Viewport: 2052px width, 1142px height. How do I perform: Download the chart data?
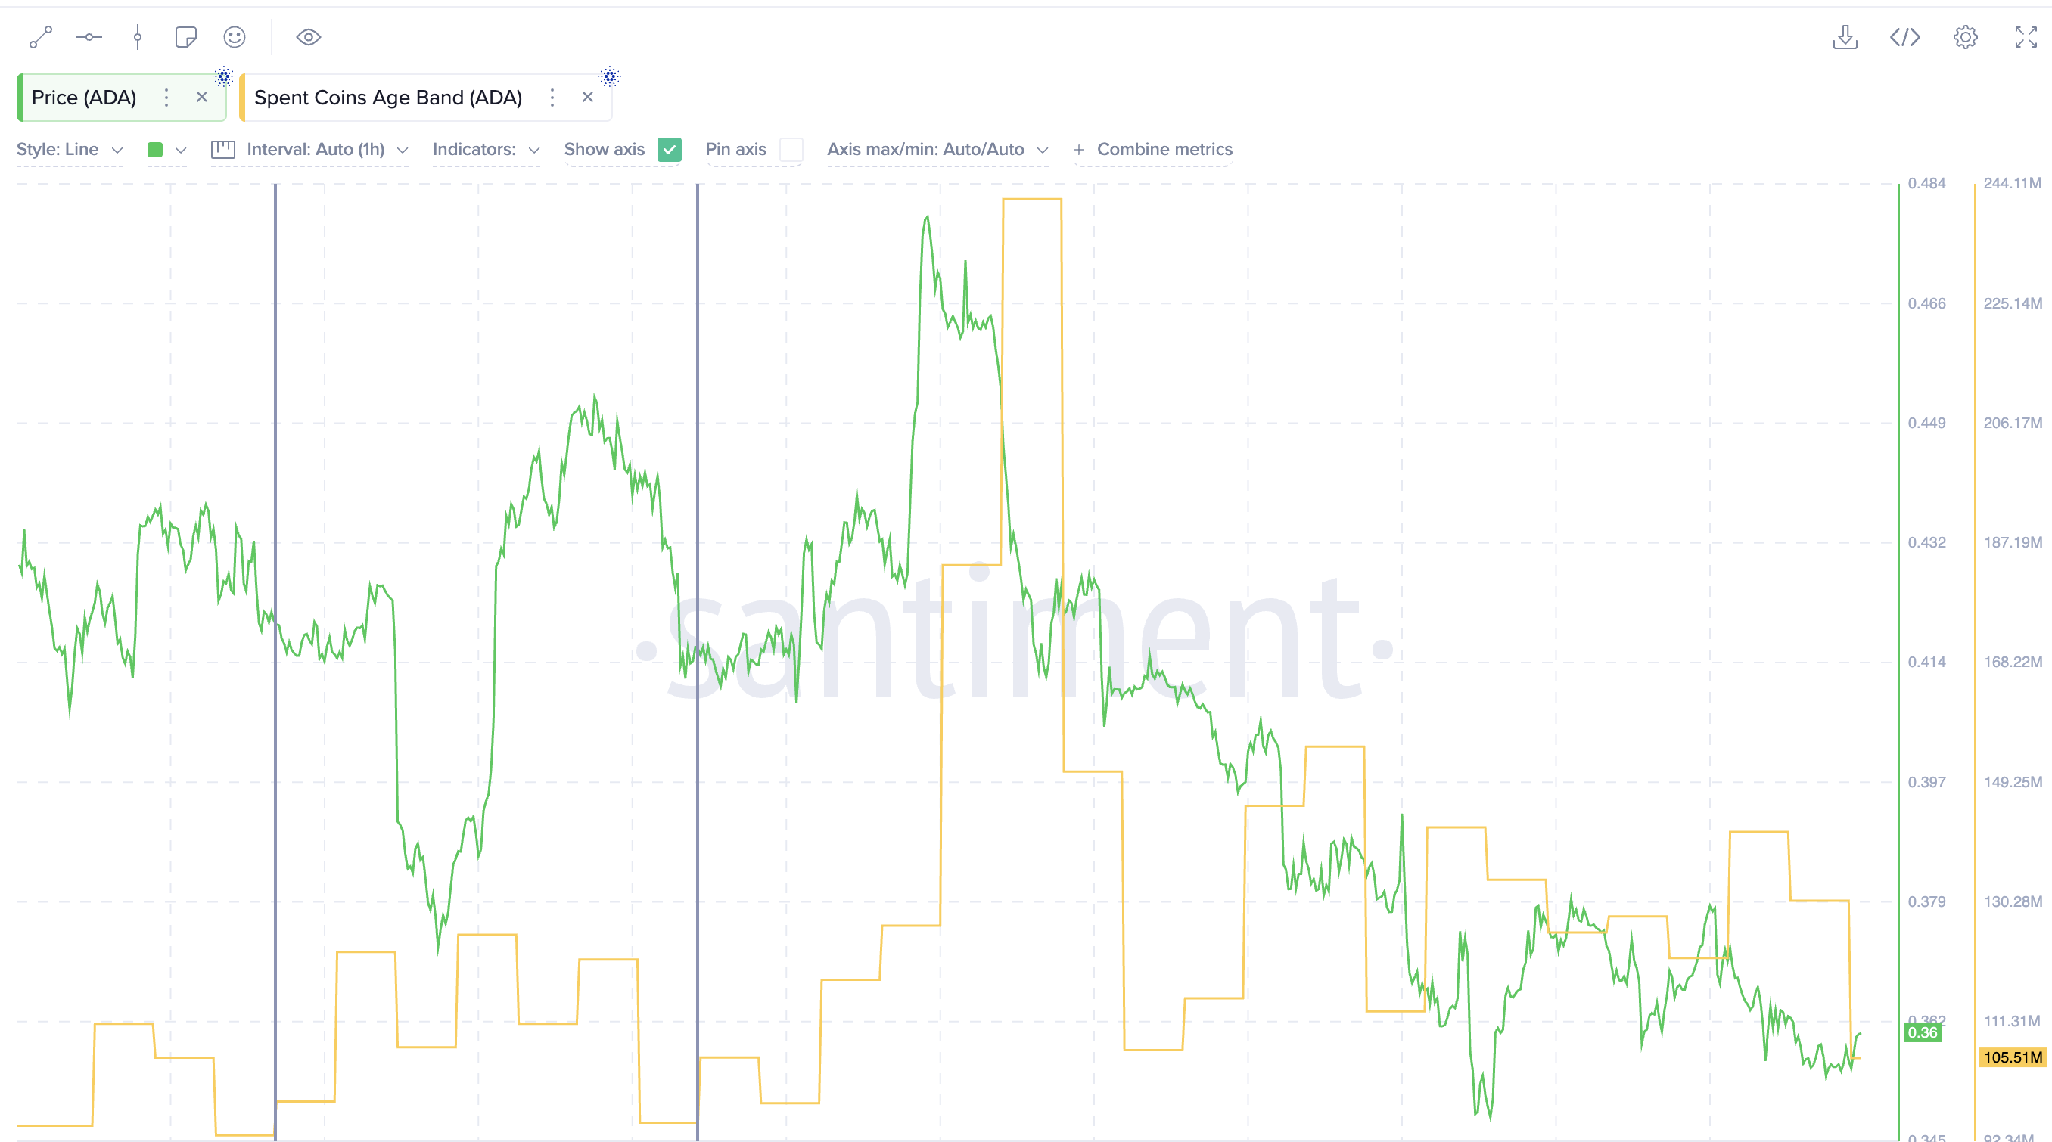[1846, 36]
